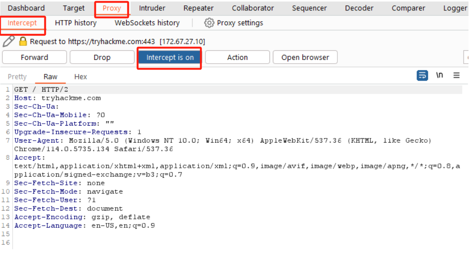Image resolution: width=470 pixels, height=253 pixels.
Task: Turn off the Intercept is on toggle
Action: (x=170, y=57)
